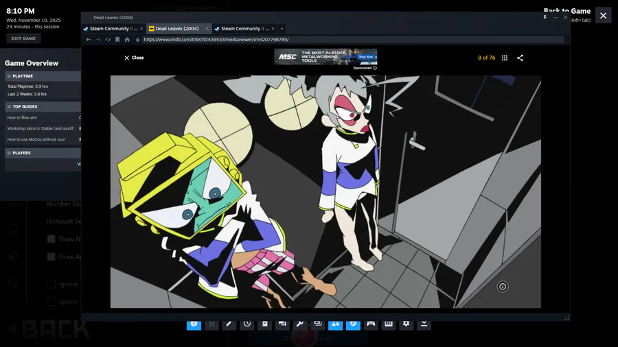
Task: Click the greyed-out icon next to info icon
Action: (x=211, y=324)
